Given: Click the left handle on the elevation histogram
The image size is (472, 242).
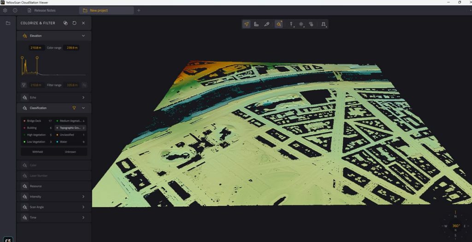Looking at the screenshot, I should [21, 58].
